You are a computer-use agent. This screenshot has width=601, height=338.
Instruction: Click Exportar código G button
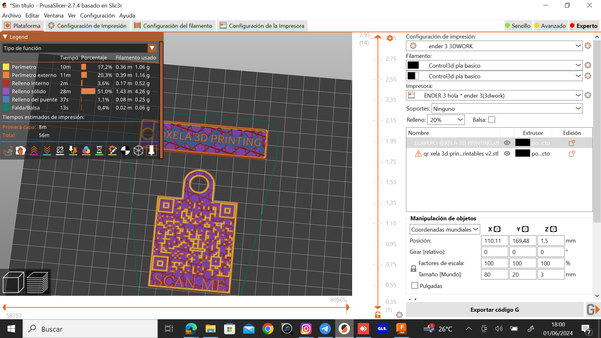point(495,310)
